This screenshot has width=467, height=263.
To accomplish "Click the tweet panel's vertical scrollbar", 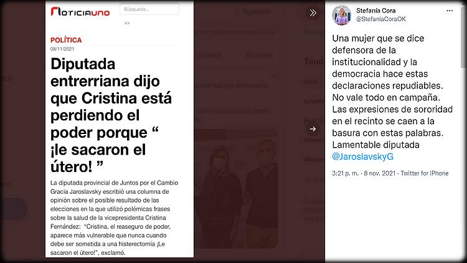I will point(463,37).
